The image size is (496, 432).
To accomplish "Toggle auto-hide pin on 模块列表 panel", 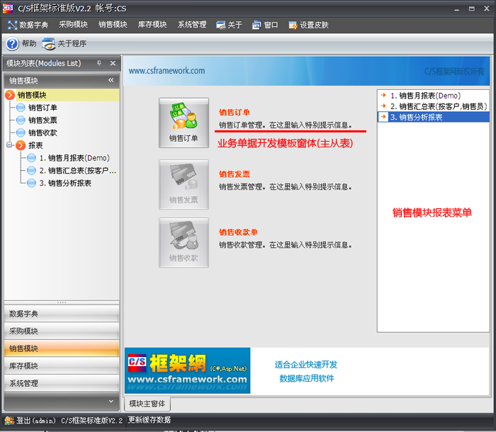I will pos(99,64).
